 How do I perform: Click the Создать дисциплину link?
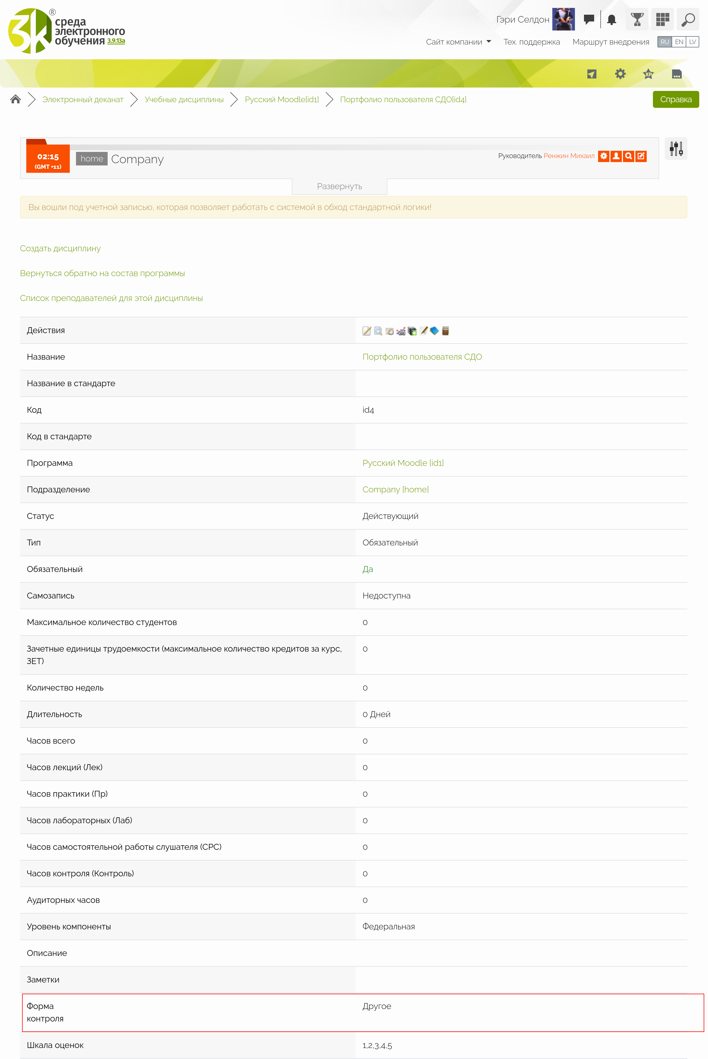60,249
